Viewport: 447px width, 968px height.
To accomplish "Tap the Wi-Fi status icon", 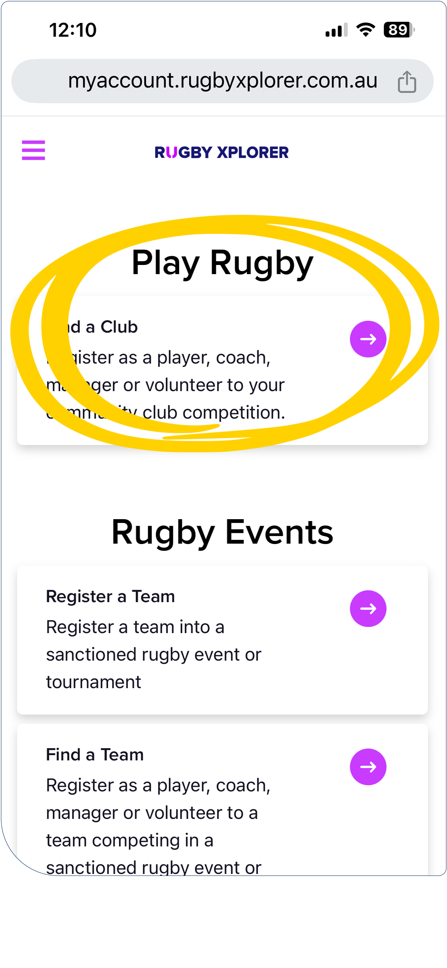I will coord(366,30).
